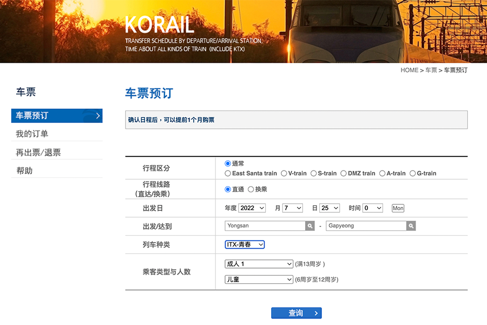This screenshot has width=487, height=325.
Task: Open the month dropdown showing 7
Action: [292, 208]
